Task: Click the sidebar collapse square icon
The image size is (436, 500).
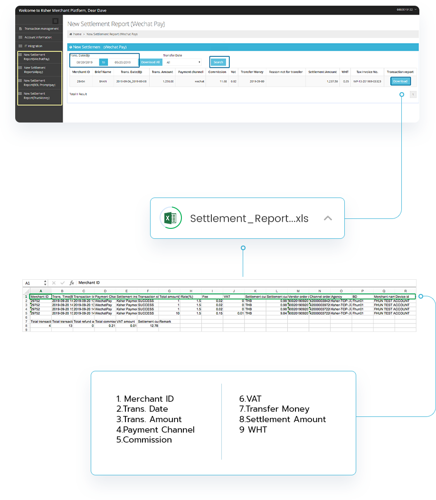Action: pos(55,21)
